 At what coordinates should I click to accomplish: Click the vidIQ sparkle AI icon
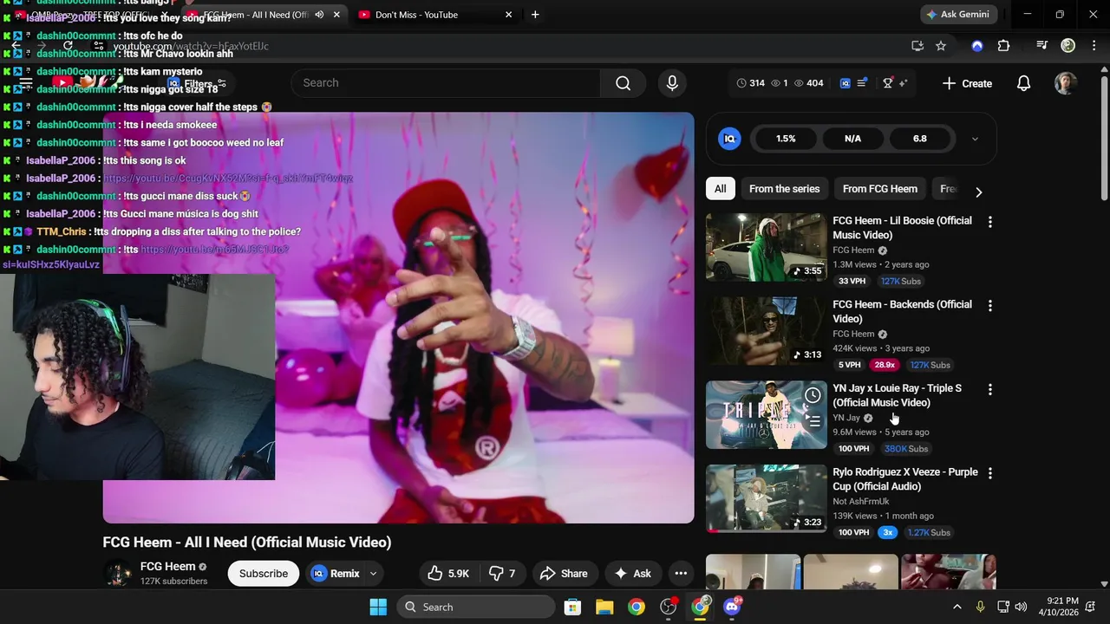point(903,83)
